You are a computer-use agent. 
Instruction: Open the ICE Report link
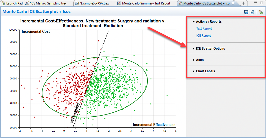click(203, 36)
